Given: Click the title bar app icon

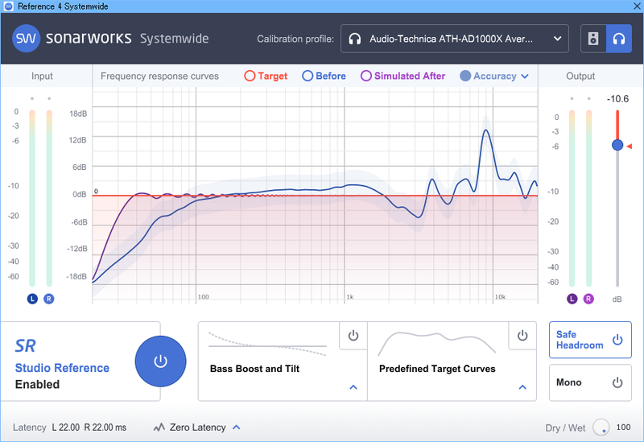Looking at the screenshot, I should (8, 6).
